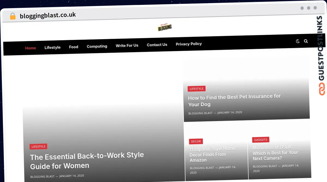Select Food in the navigation bar
This screenshot has width=327, height=182.
(x=74, y=47)
